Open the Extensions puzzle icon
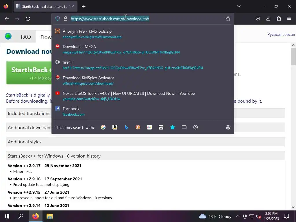296x222 pixels. [x=279, y=18]
